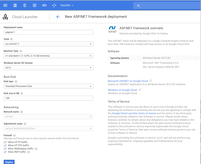Viewport: 201px width, 164px height.
Task: Uncheck Allow HTTP traffic
Action: [x=5, y=142]
